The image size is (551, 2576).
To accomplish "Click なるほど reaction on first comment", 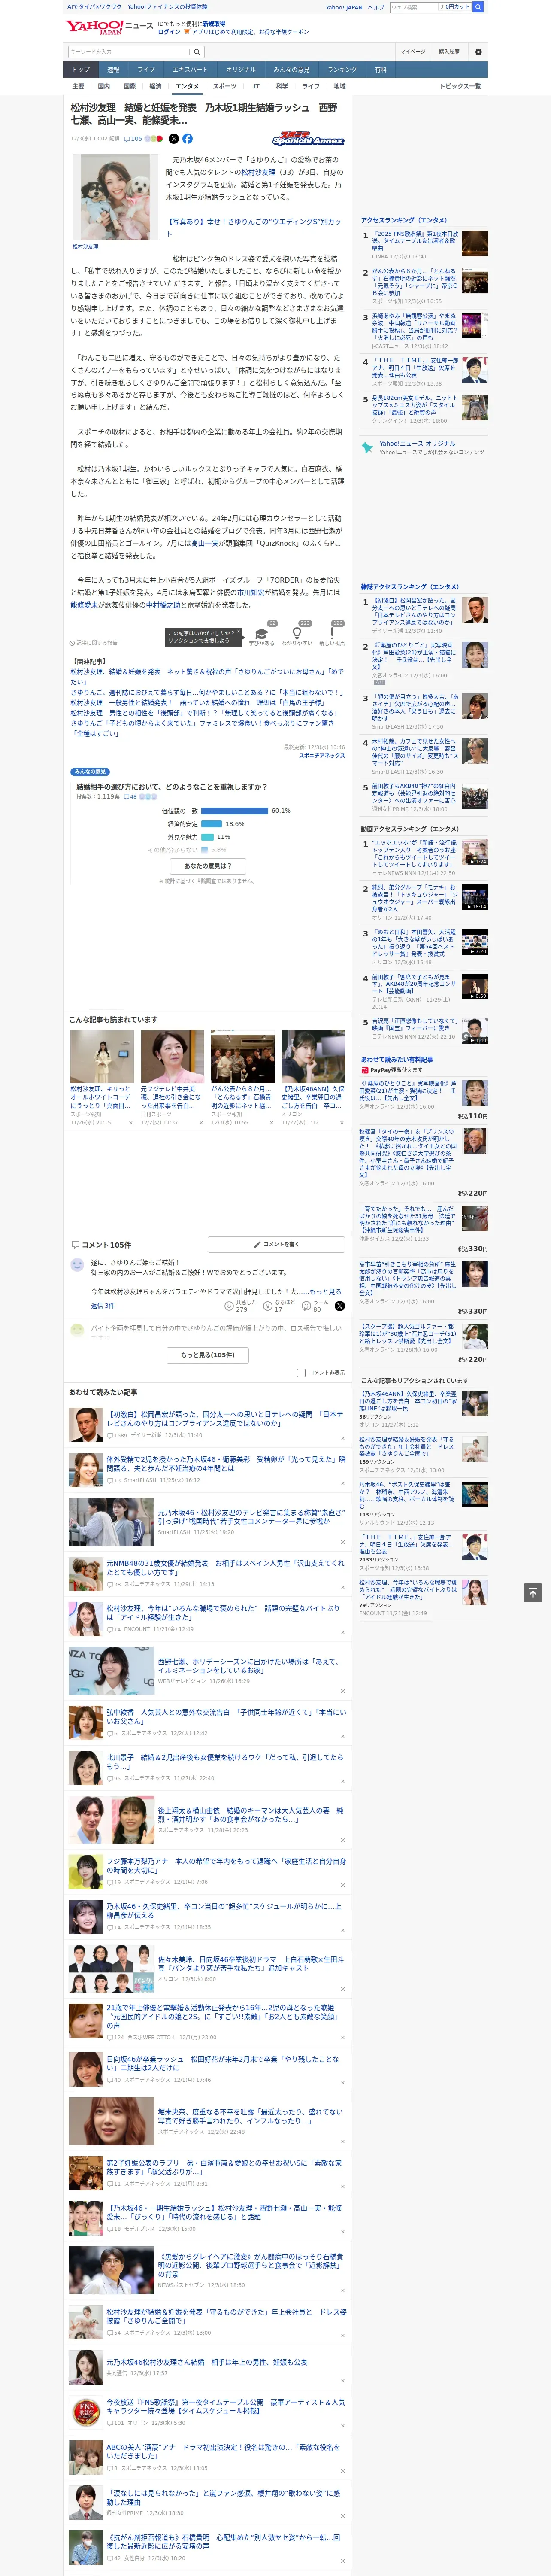I will tap(279, 1306).
